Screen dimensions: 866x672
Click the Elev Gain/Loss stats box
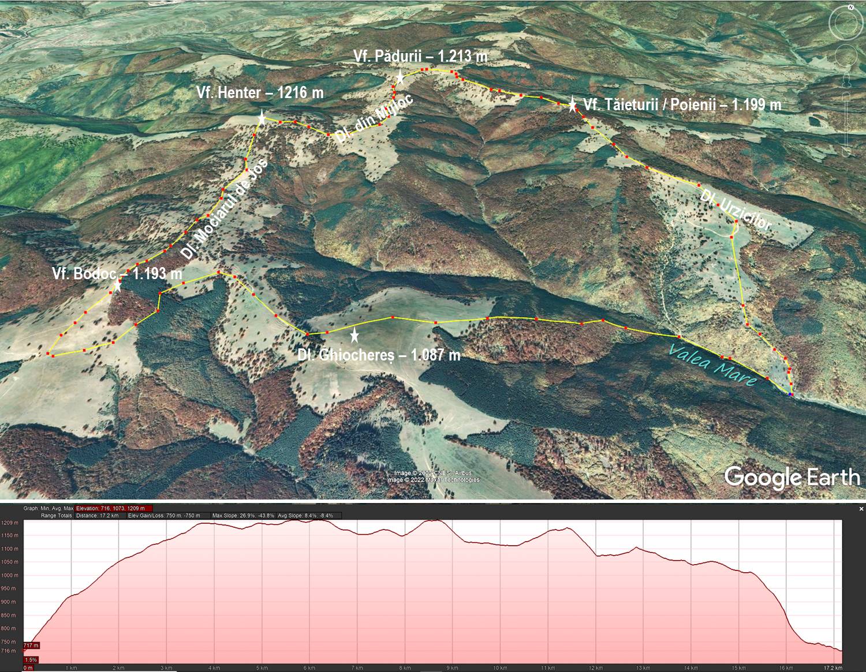click(165, 515)
